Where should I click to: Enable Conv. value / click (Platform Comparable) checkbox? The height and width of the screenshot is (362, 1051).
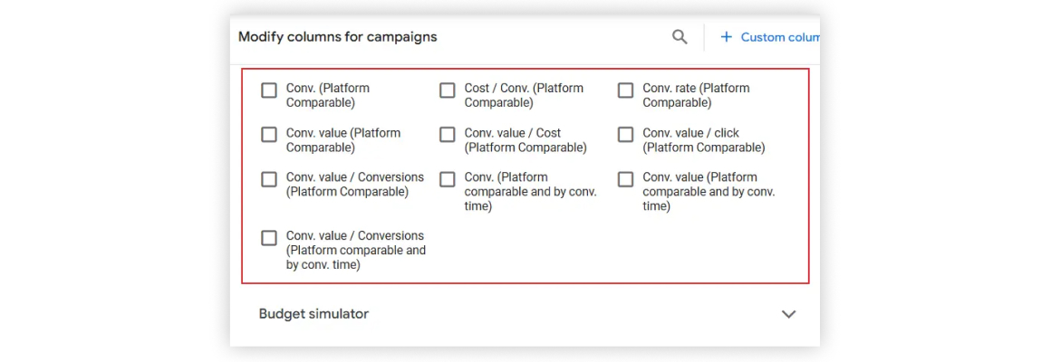click(625, 135)
